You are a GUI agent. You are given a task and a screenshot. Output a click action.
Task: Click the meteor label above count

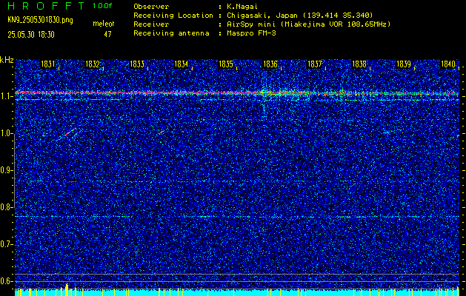click(104, 24)
